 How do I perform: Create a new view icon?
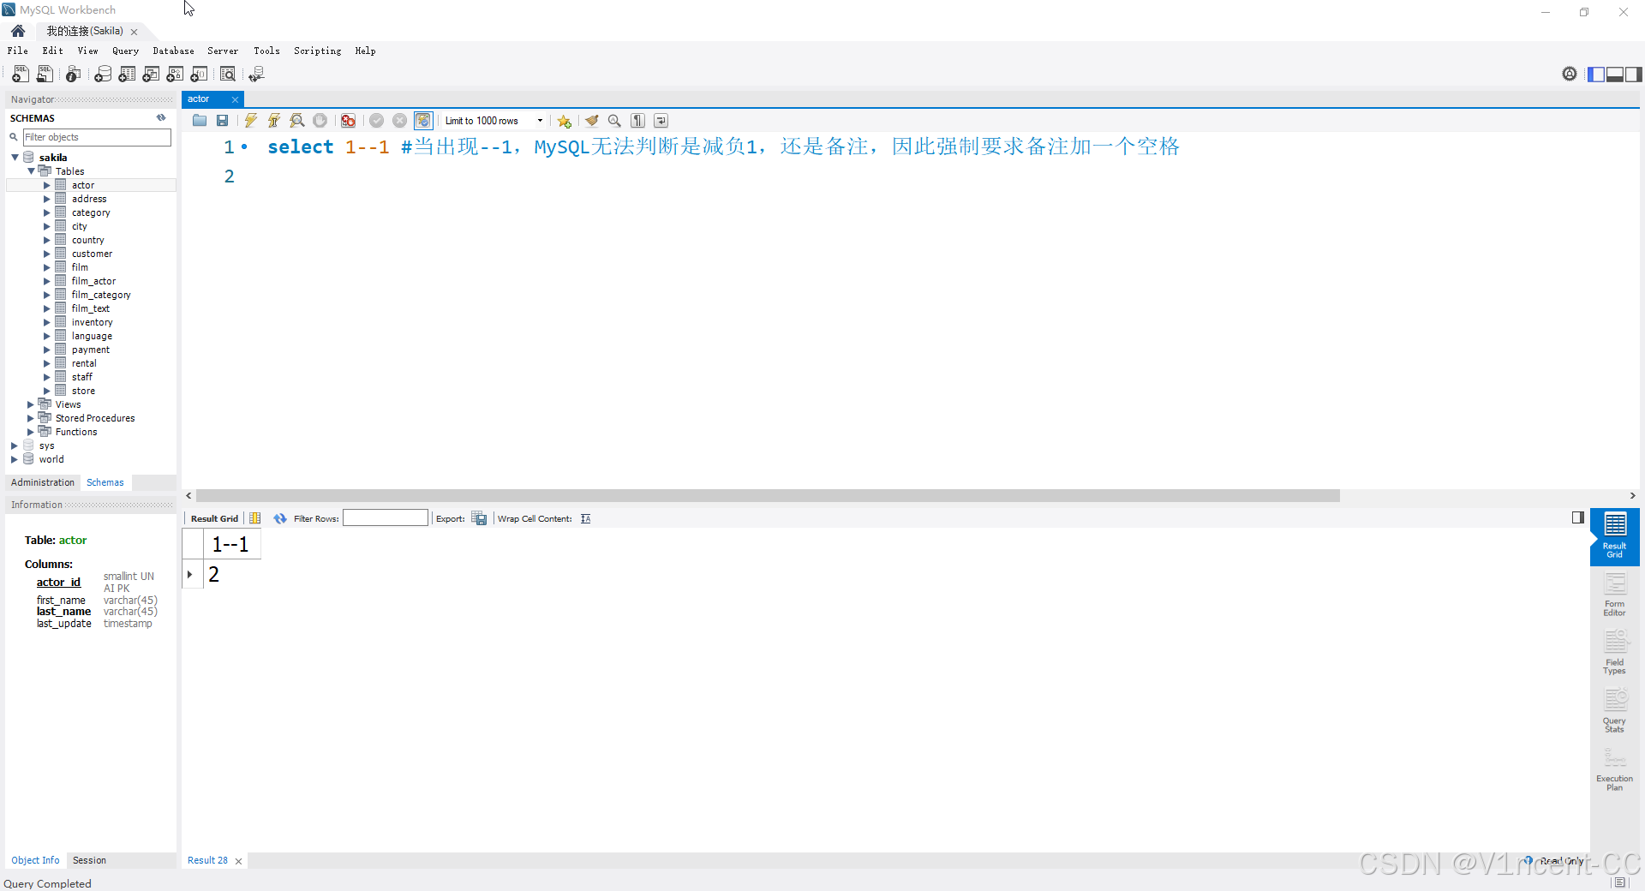tap(151, 75)
